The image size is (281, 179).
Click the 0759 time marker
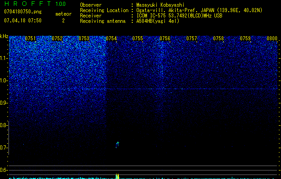pos(245,38)
